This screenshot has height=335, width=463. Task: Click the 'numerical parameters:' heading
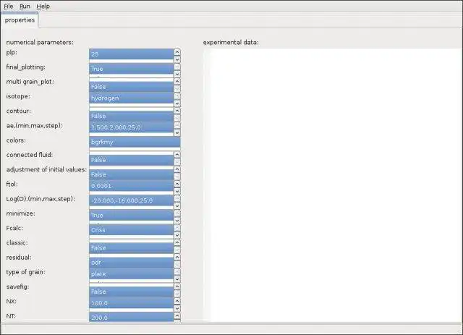coord(40,42)
